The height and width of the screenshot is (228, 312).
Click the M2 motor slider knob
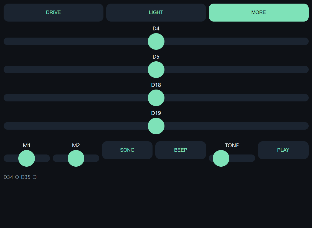pyautogui.click(x=76, y=158)
